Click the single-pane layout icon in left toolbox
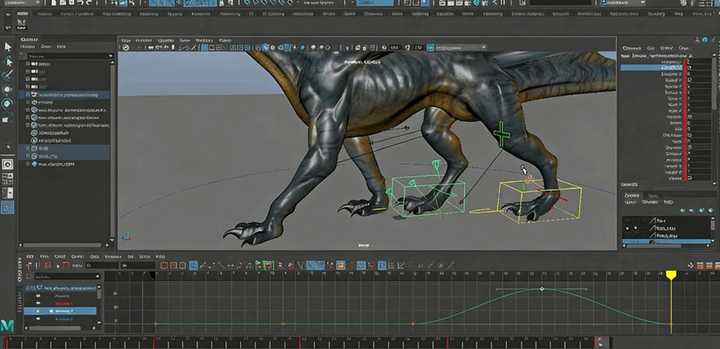 click(8, 164)
